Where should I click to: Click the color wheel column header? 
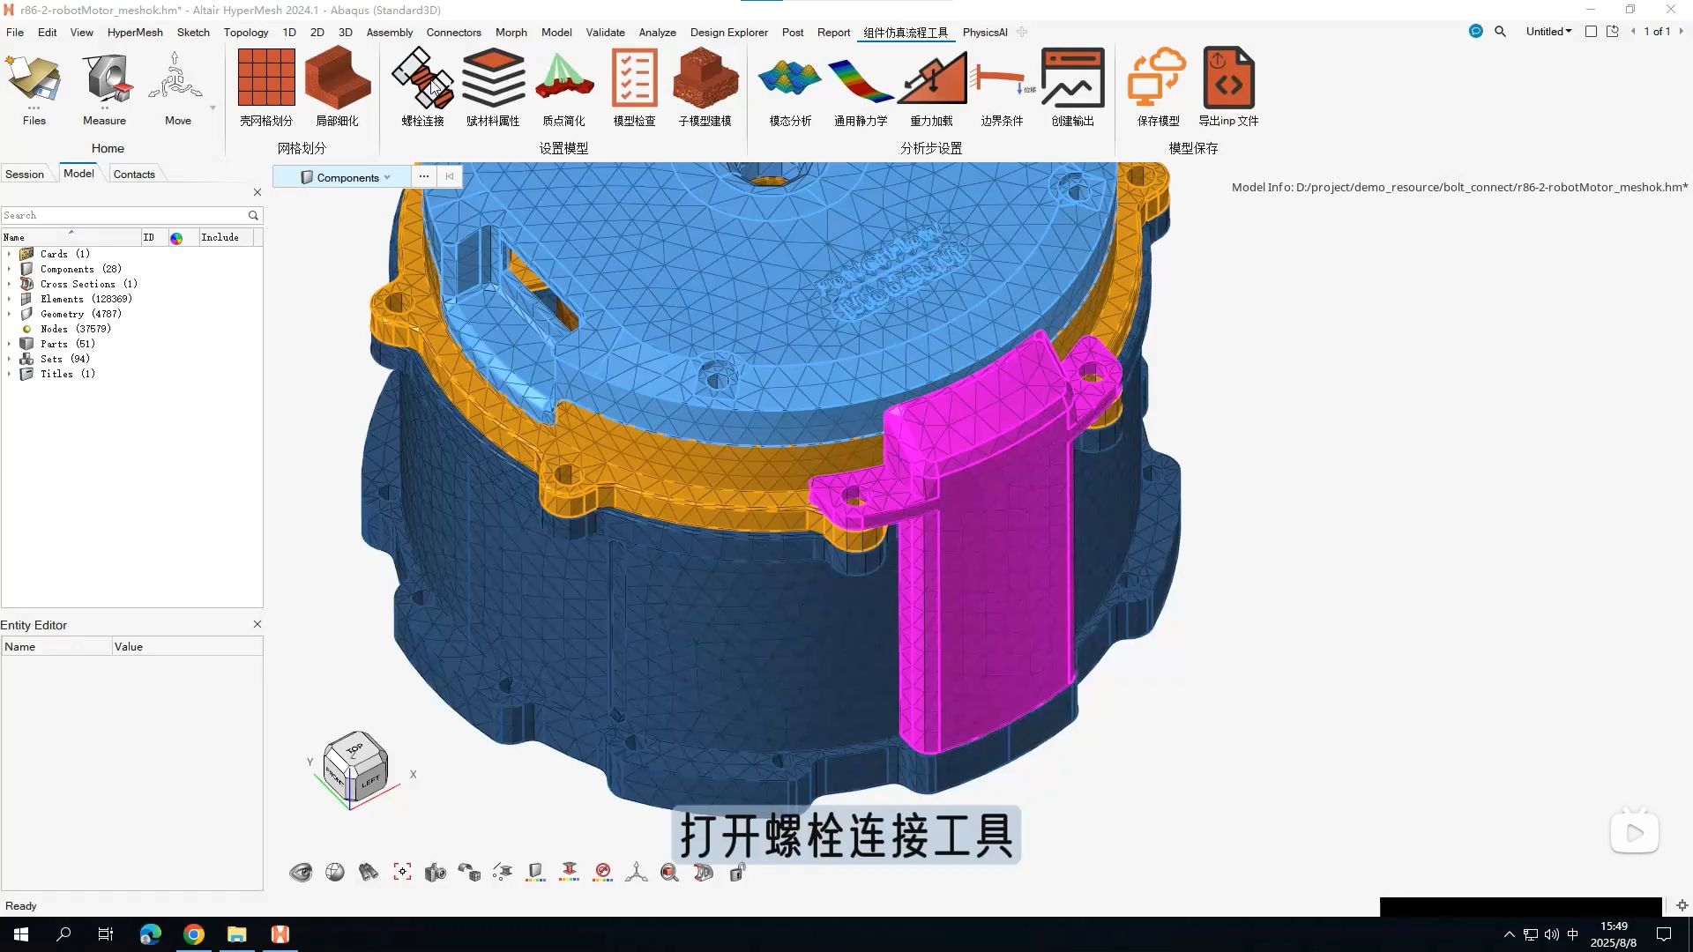[176, 238]
